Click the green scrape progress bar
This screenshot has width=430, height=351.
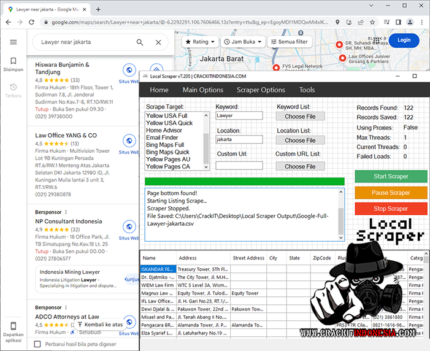244,181
